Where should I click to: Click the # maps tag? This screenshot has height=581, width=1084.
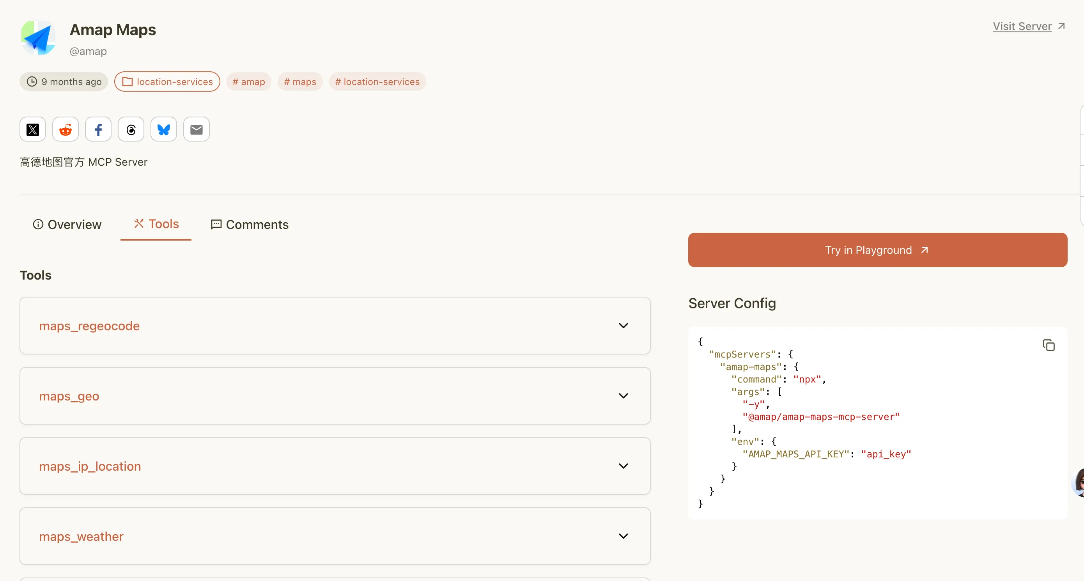click(300, 81)
